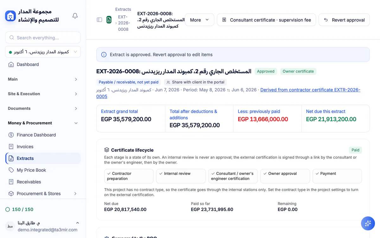Screen dimensions: 380x238
Task: Click Share with client in the portal
Action: point(195,82)
